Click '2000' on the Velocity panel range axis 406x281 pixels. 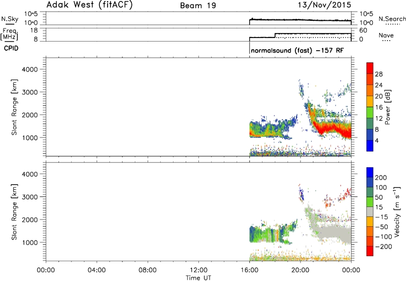(30, 220)
